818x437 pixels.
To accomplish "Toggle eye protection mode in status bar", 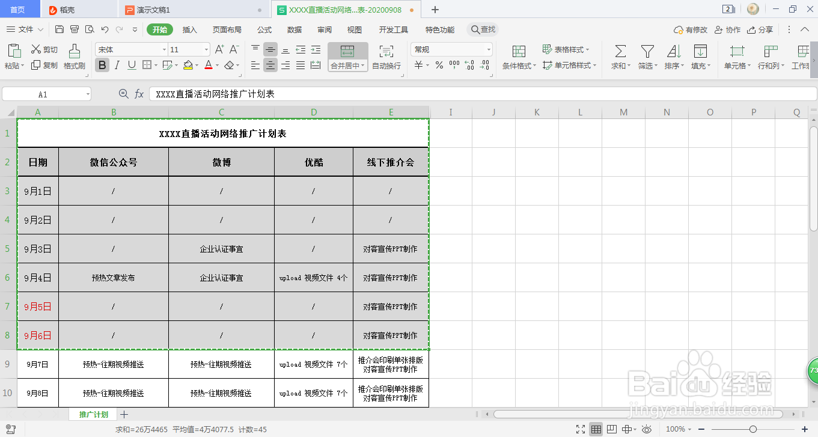I will (x=647, y=429).
